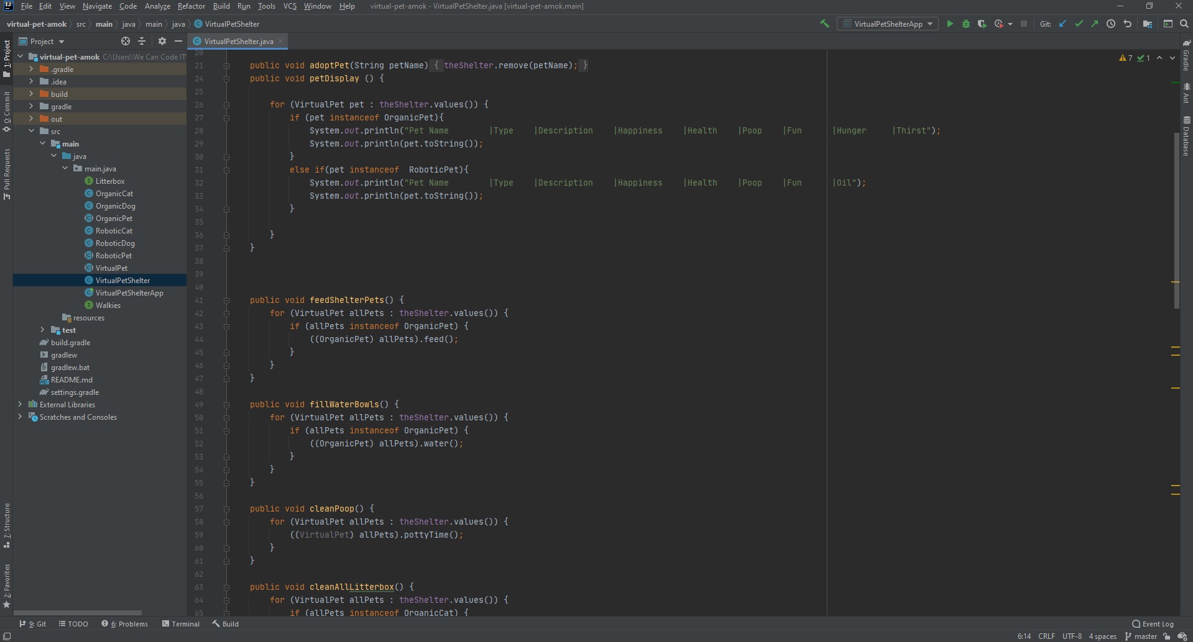The image size is (1193, 642).
Task: Open the Event Log
Action: click(1153, 624)
